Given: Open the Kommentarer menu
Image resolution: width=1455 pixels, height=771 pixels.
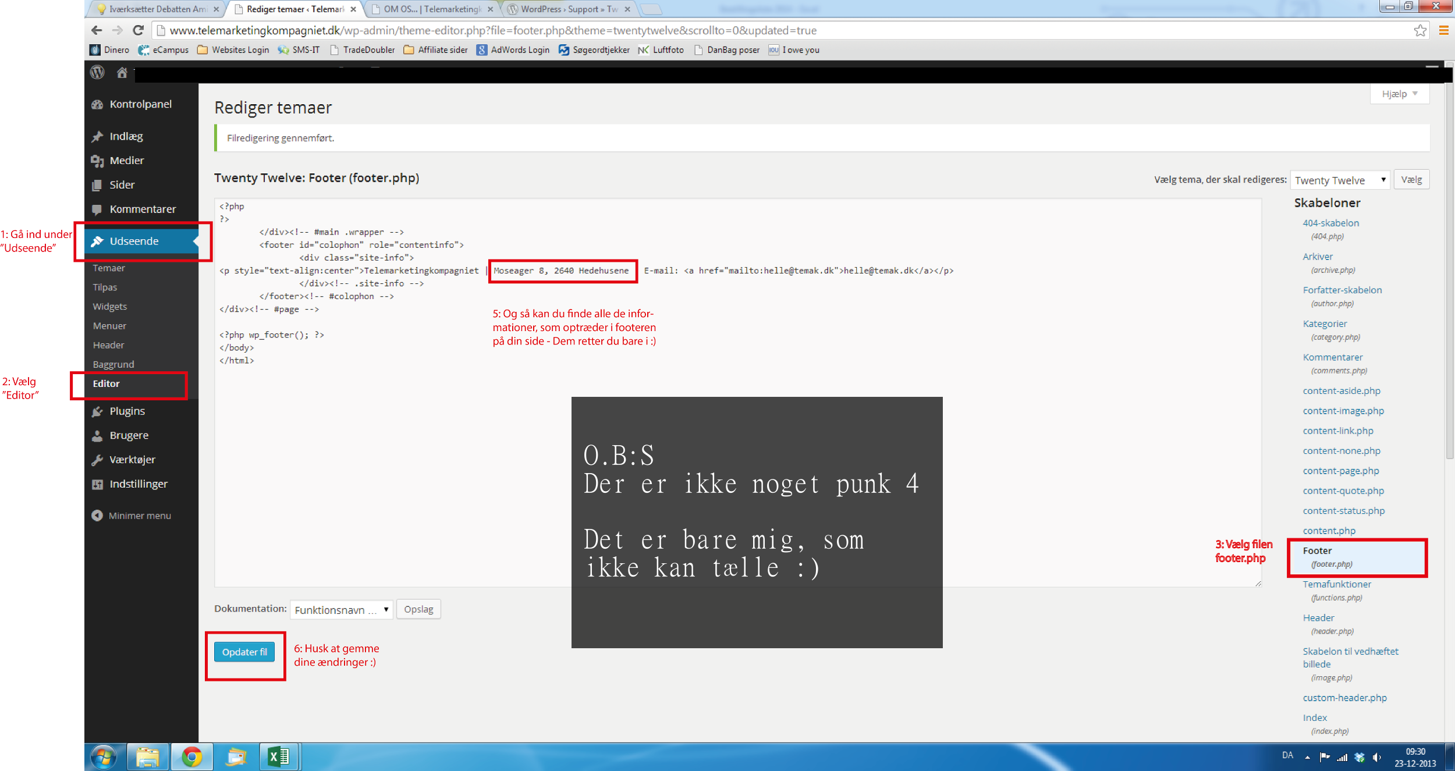Looking at the screenshot, I should (x=143, y=209).
